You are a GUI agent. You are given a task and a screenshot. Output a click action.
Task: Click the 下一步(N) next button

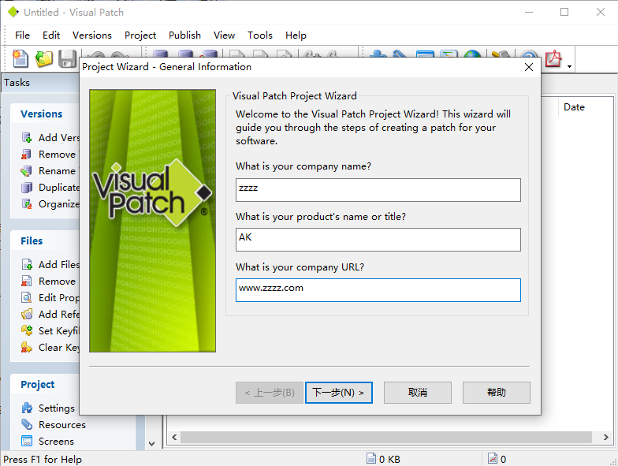click(339, 393)
